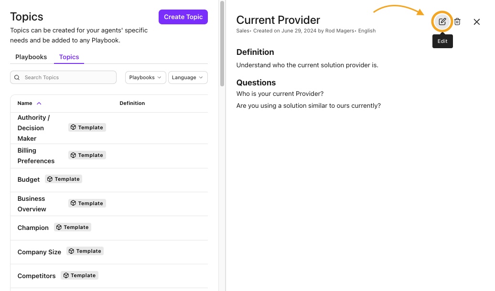
Task: Click the vertical scrollbar of topics list
Action: (x=222, y=43)
